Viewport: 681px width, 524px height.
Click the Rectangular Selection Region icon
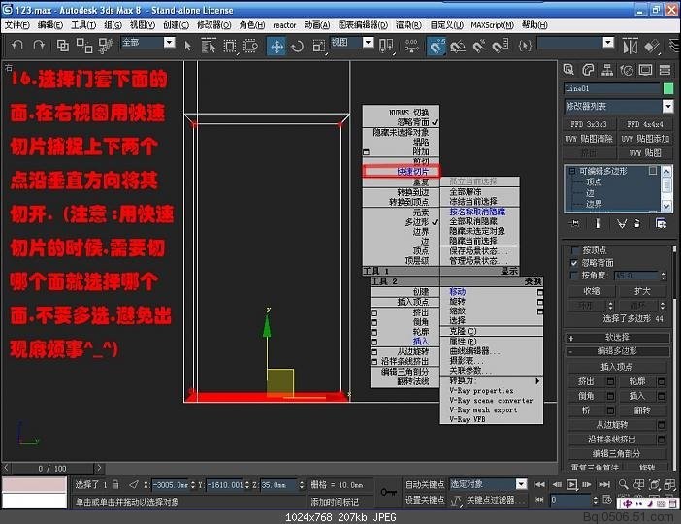point(229,46)
